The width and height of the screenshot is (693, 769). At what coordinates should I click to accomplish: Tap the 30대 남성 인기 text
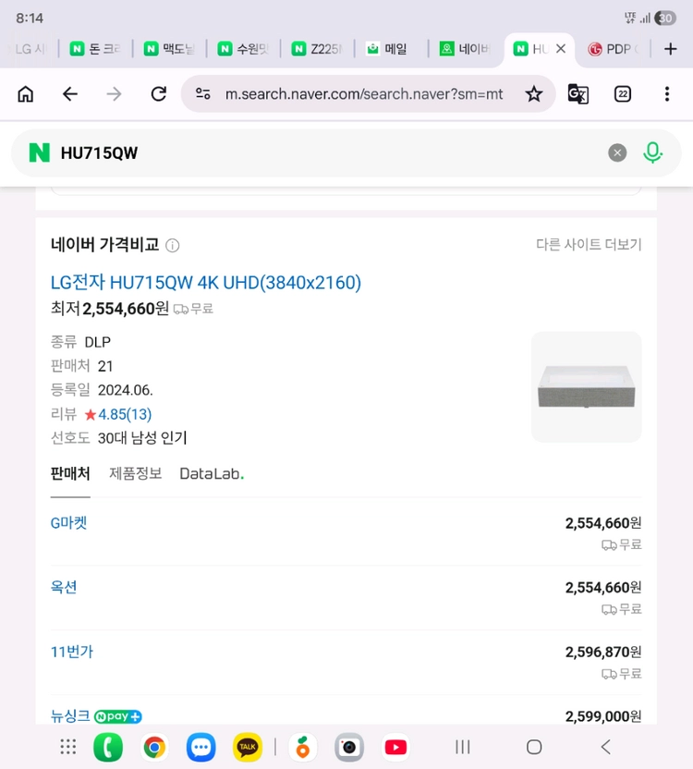point(142,438)
